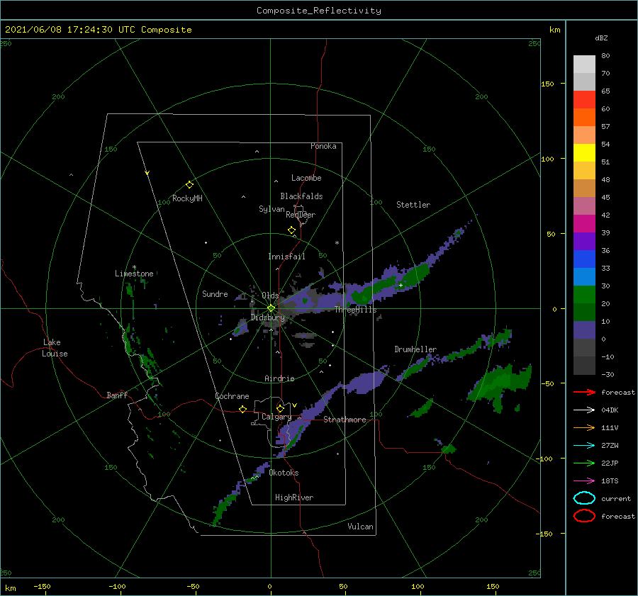Select the 70-80 dBZ light gray swatch
Image resolution: width=638 pixels, height=596 pixels.
pyautogui.click(x=584, y=64)
